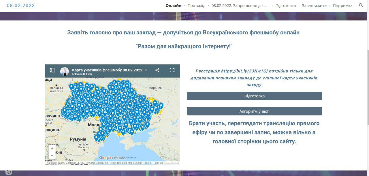The image size is (369, 176).
Task: Open the site search magnifier icon
Action: (361, 5)
